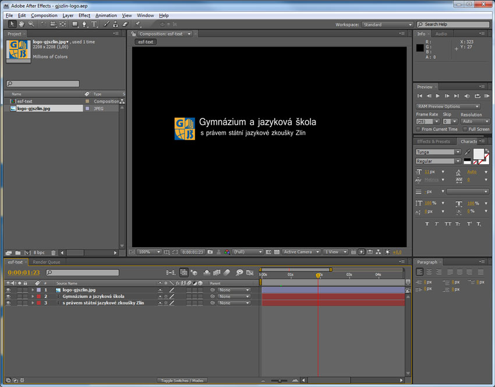Screen dimensions: 495x387
Task: Select the Rectangle shape tool
Action: (75, 24)
